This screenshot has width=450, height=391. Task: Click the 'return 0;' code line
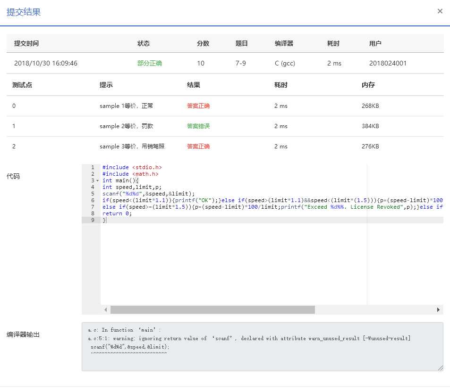click(x=117, y=213)
